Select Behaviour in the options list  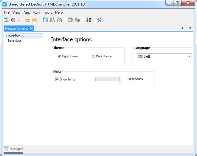coord(14,41)
